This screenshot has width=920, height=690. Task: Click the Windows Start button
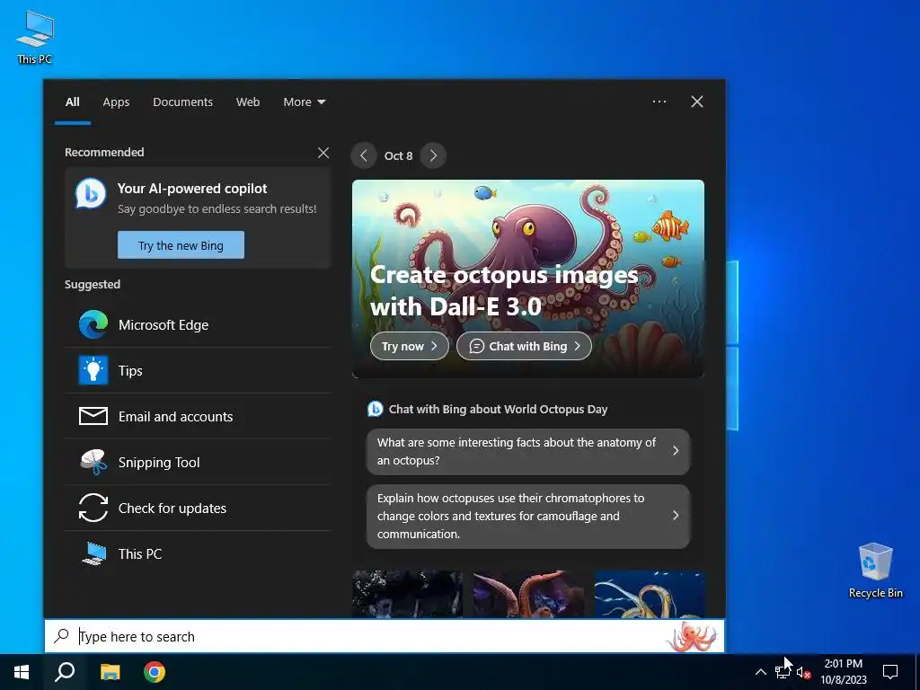[22, 672]
